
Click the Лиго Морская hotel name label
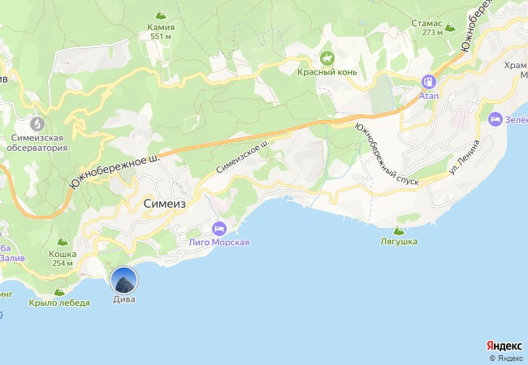pos(219,243)
